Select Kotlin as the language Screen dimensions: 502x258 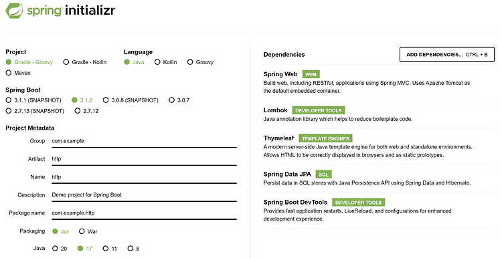(166, 62)
